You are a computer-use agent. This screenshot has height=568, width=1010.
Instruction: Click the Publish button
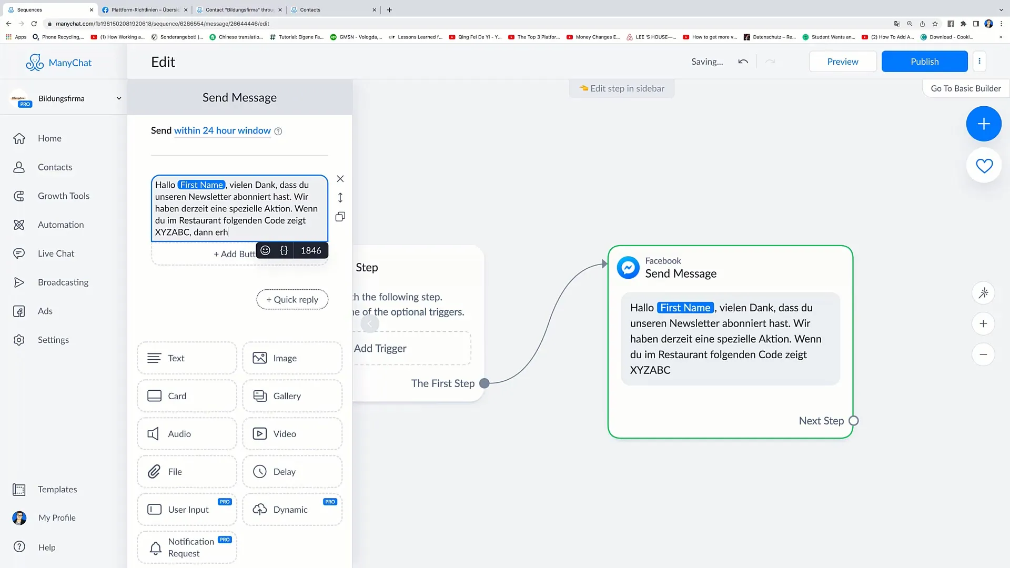pyautogui.click(x=924, y=62)
